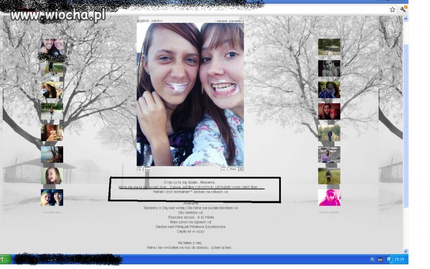
Task: Open right thumbnail of the forest path
Action: click(329, 47)
